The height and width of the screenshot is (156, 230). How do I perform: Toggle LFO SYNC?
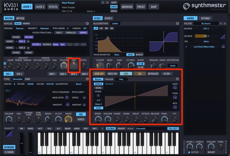coord(98,108)
